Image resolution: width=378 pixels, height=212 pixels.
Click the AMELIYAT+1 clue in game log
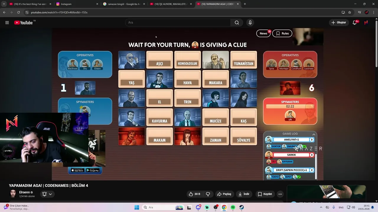291,140
